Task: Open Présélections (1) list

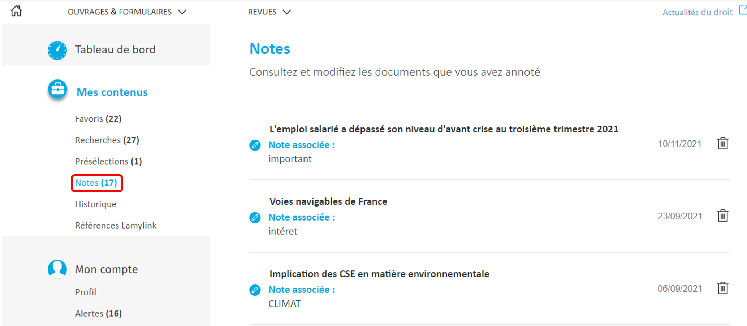Action: [108, 161]
